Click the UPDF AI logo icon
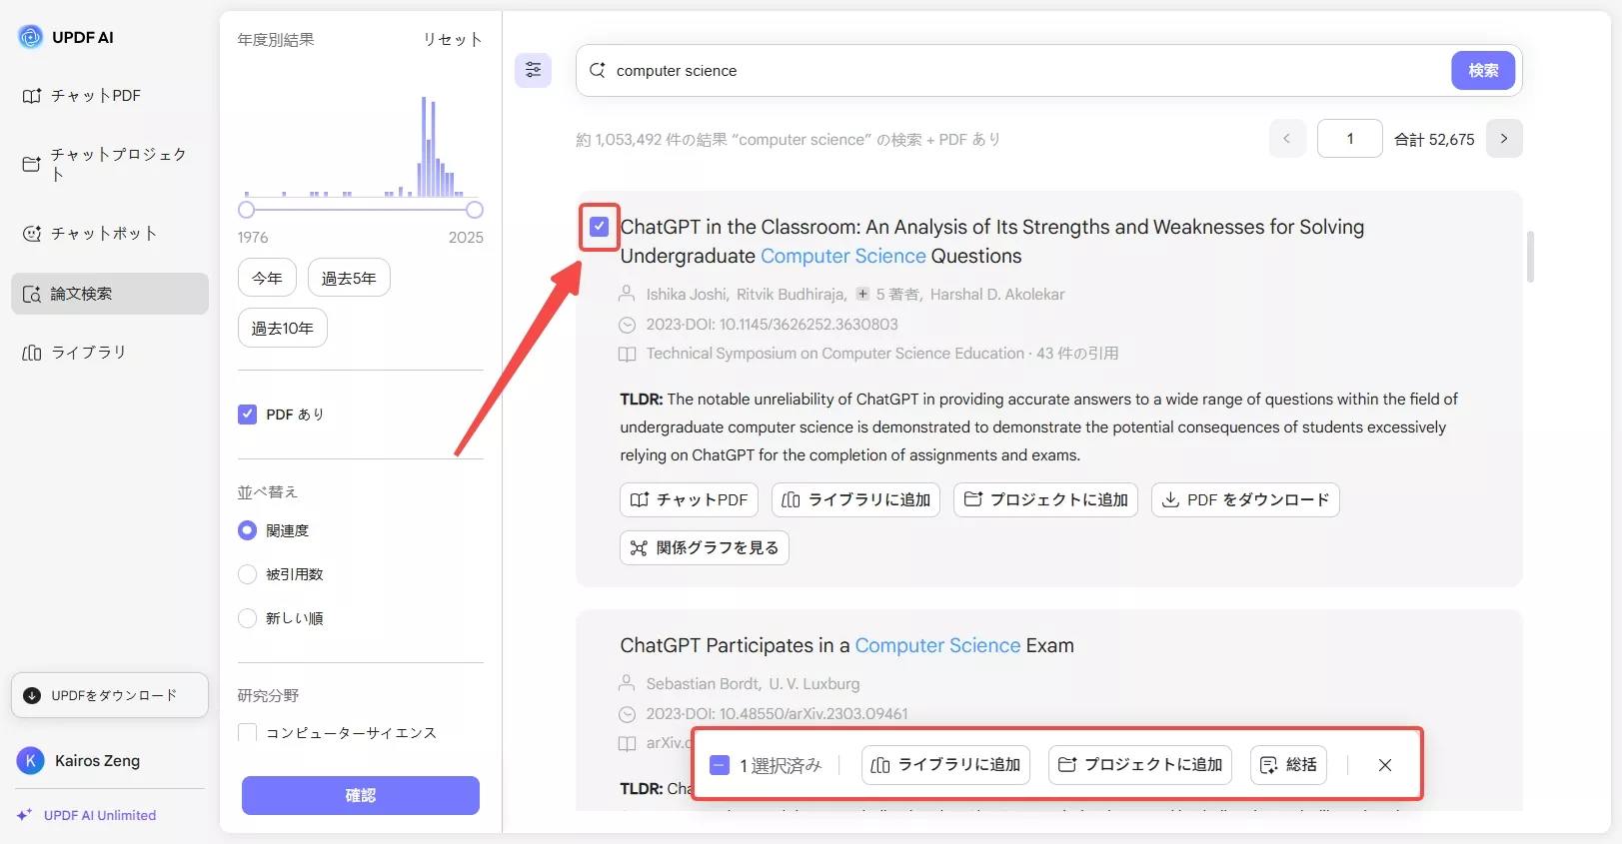The image size is (1622, 844). (x=31, y=37)
